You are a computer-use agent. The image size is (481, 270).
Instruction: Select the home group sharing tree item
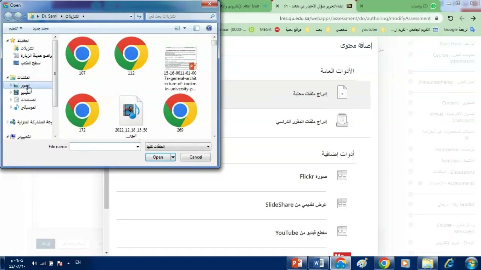(32, 122)
